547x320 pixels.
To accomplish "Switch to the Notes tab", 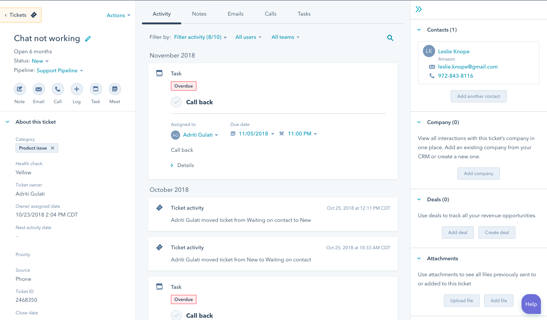I will (x=199, y=14).
